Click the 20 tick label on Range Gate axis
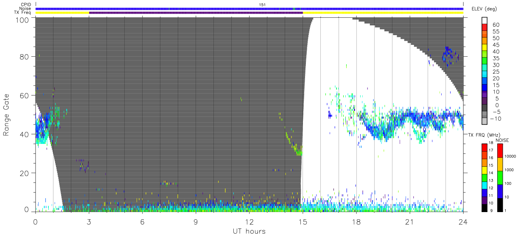Image resolution: width=521 pixels, height=240 pixels. point(24,173)
